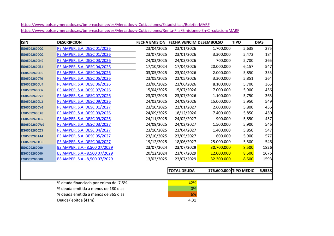Viewport: 334px width, 236px height.
Task: Click the orange 6% cell
Action: tap(182, 194)
